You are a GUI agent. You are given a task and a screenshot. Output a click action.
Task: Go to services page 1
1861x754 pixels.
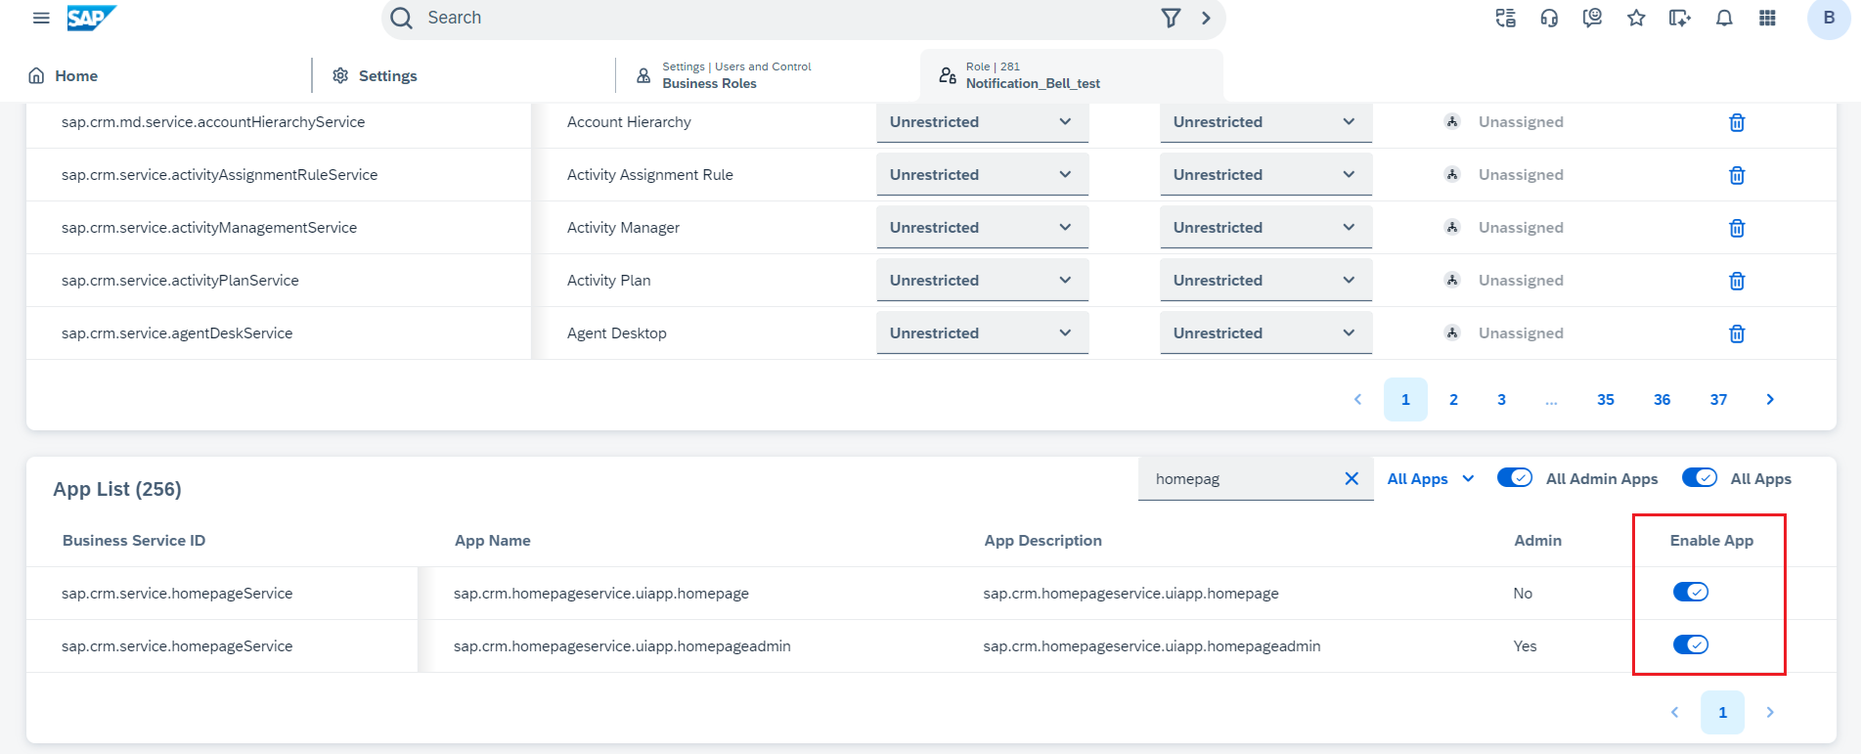click(1405, 400)
